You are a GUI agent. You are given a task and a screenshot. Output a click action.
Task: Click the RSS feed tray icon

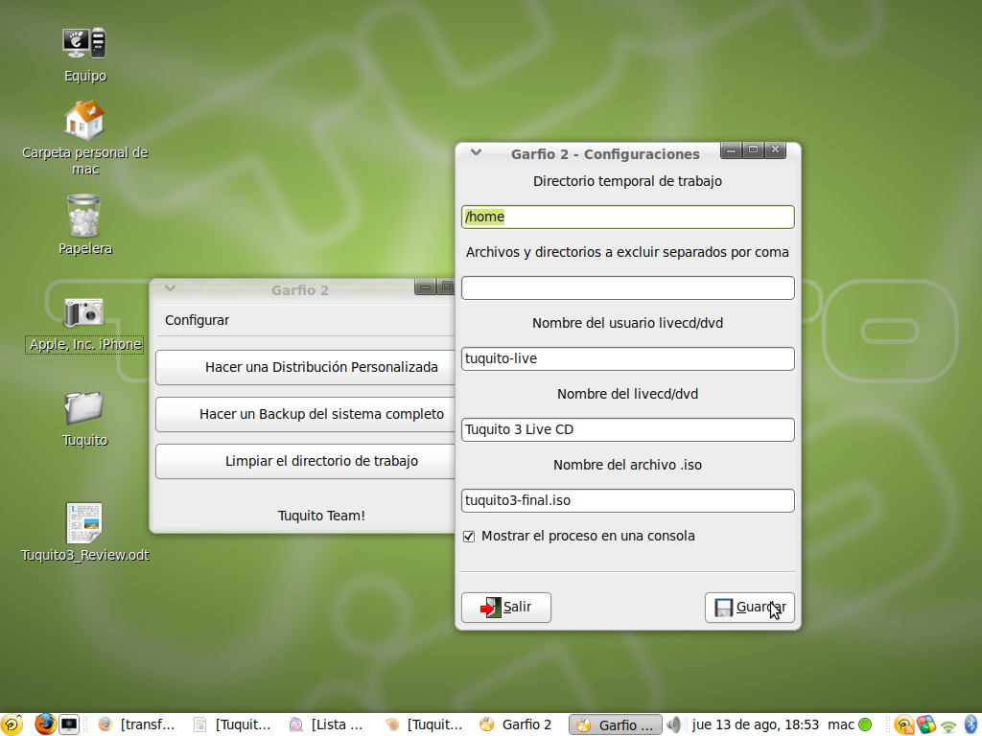pos(903,724)
